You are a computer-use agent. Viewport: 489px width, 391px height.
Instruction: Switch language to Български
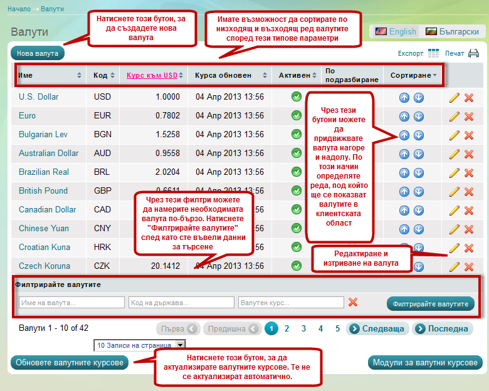click(452, 31)
